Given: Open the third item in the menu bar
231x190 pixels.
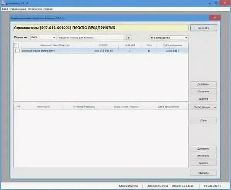Looking at the screenshot, I should point(35,9).
